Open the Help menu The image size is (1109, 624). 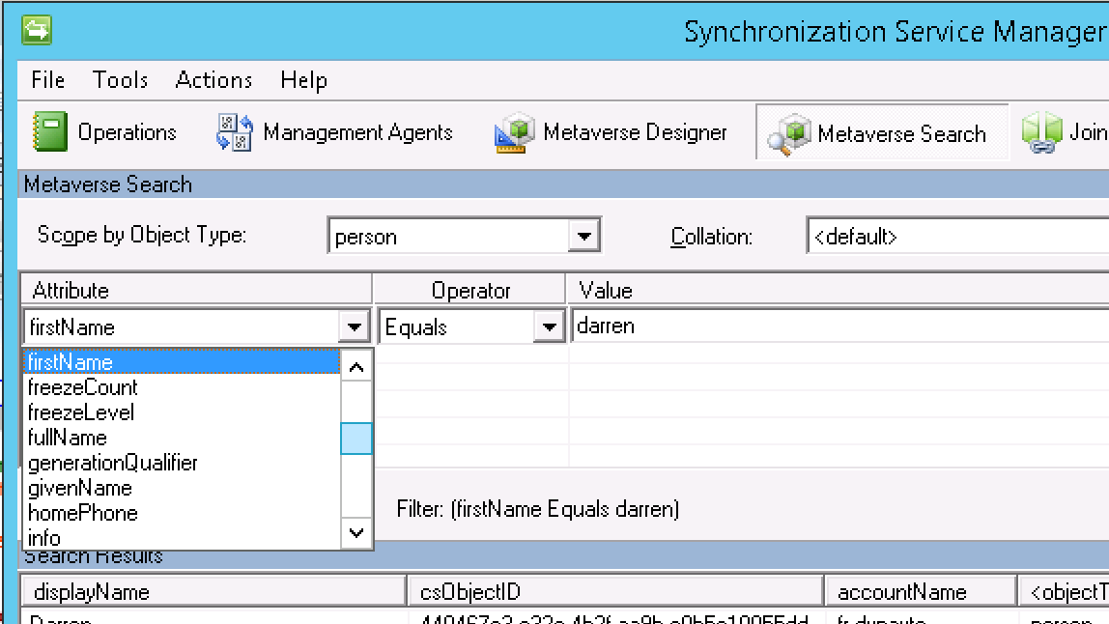(x=303, y=80)
